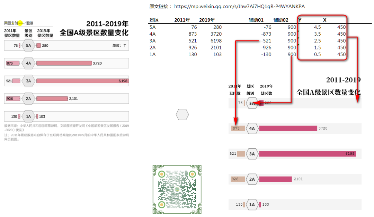374x217 pixels.
Task: Select table cell 6198 in the 2019年 column
Action: click(216, 41)
